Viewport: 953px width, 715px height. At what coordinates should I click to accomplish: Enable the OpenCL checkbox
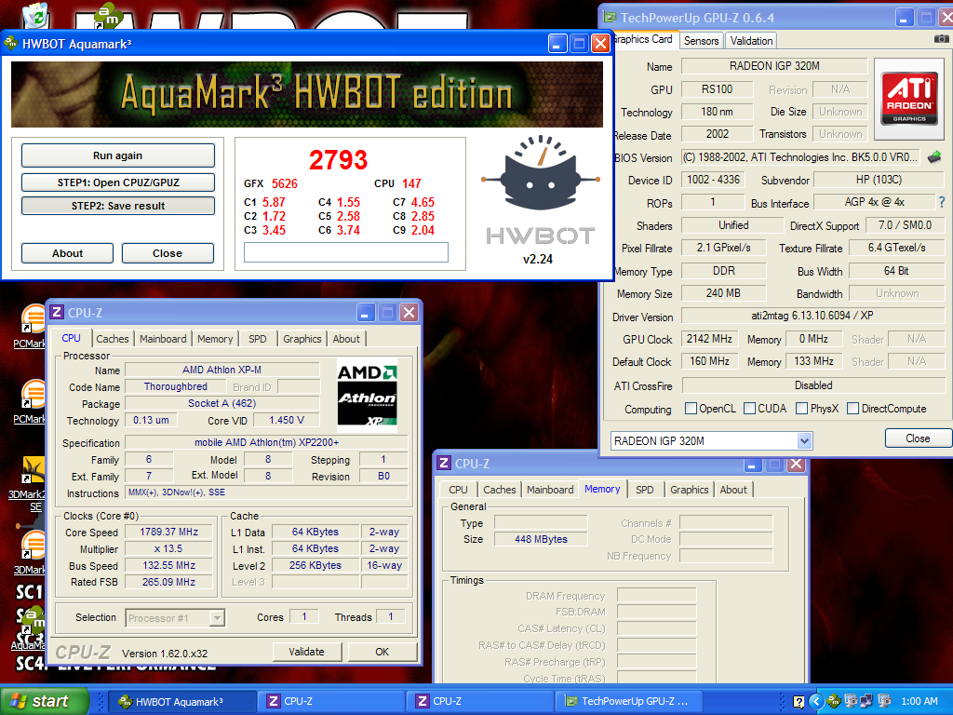[x=691, y=409]
